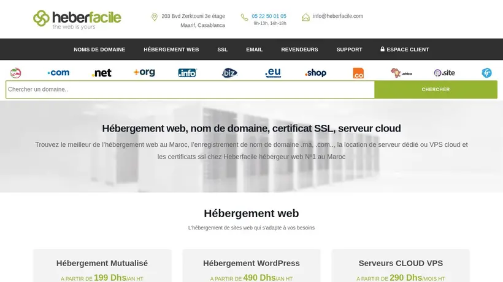The width and height of the screenshot is (503, 282).
Task: Select the .com domain logo
Action: 58,73
